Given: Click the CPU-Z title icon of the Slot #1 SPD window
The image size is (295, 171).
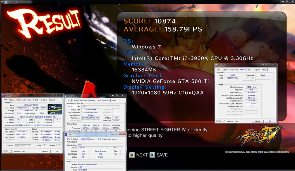Looking at the screenshot, I should pos(66,96).
